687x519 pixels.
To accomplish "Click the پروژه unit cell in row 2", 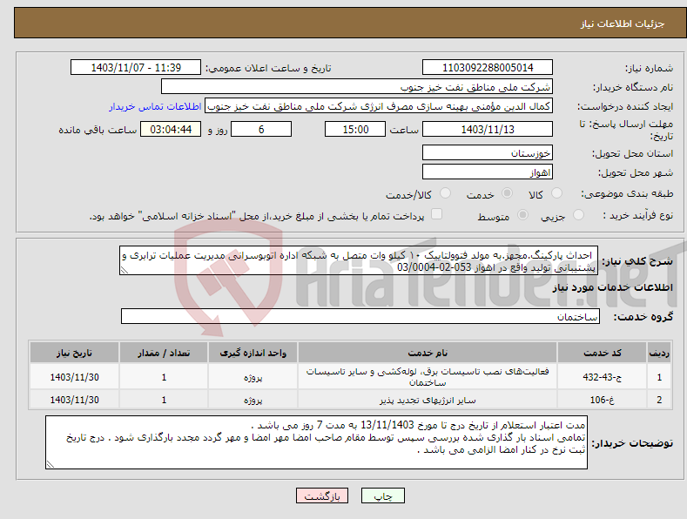I will click(x=253, y=400).
